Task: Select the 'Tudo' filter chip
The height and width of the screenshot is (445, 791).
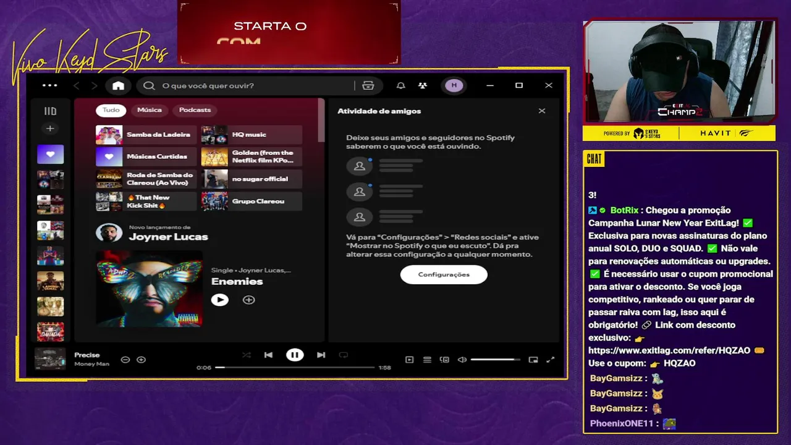Action: pyautogui.click(x=111, y=110)
